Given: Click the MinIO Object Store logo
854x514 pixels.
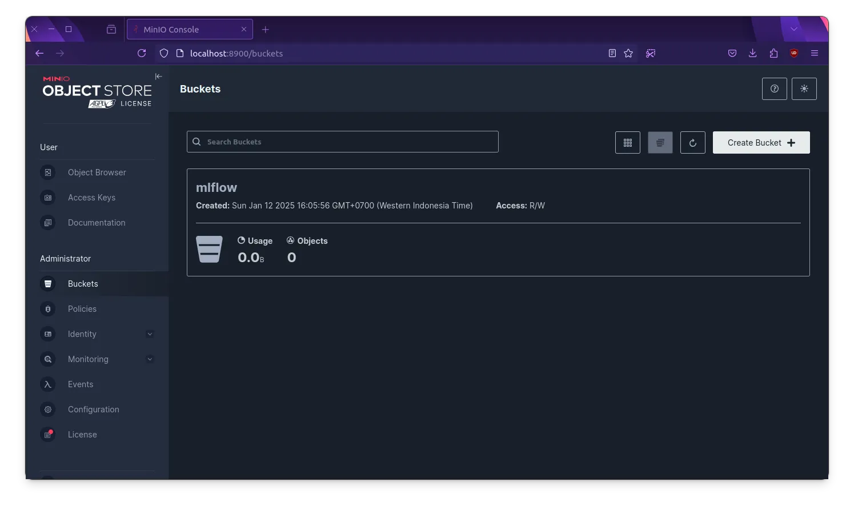Looking at the screenshot, I should (x=97, y=91).
